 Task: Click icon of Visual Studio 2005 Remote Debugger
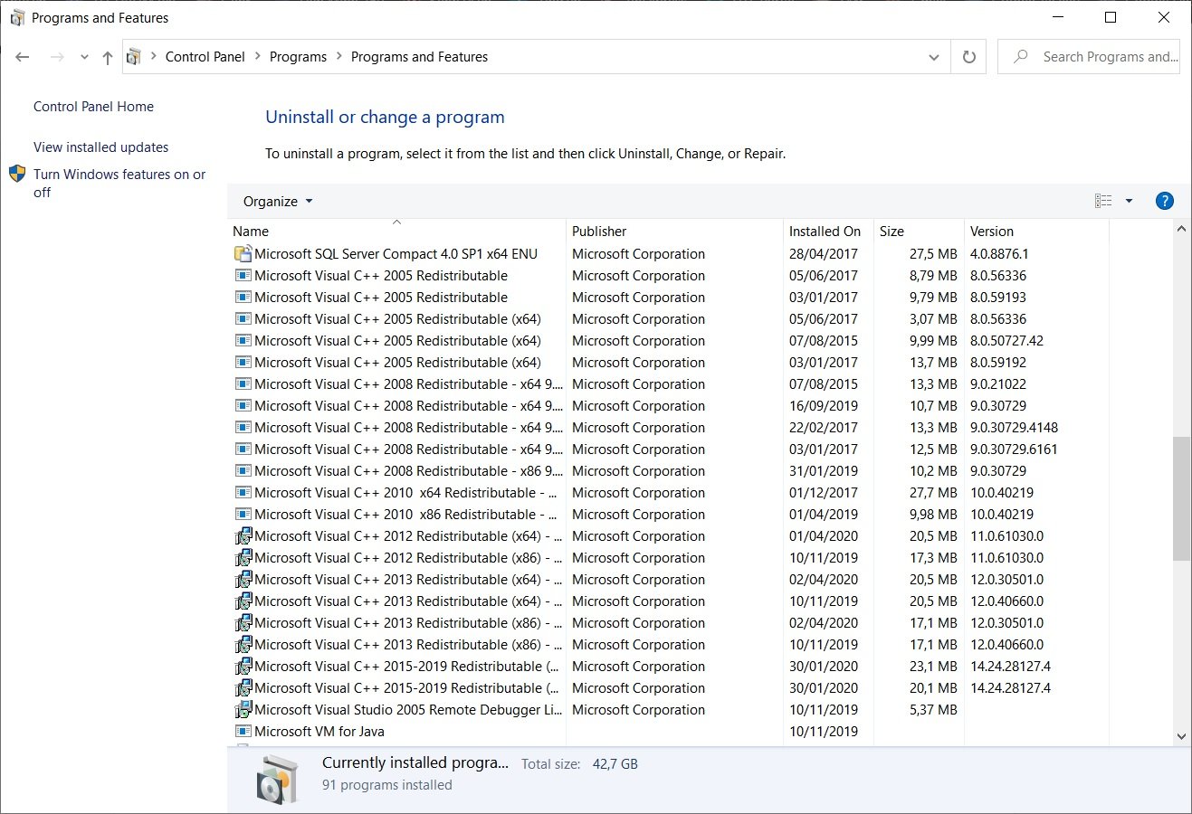click(x=243, y=710)
